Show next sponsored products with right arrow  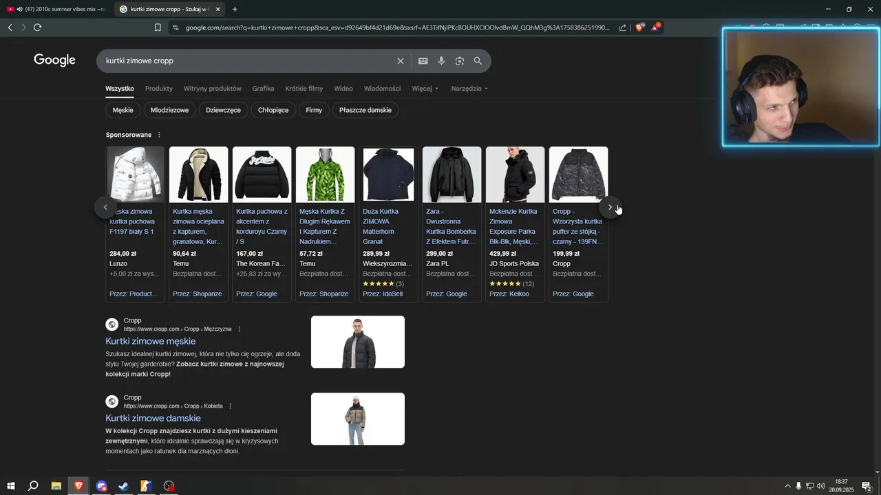pyautogui.click(x=610, y=207)
